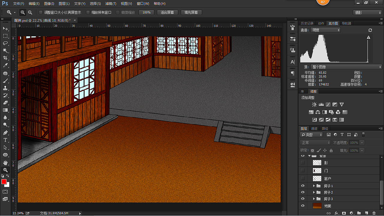This screenshot has width=384, height=216.
Task: Select the Pen tool
Action: pyautogui.click(x=5, y=133)
